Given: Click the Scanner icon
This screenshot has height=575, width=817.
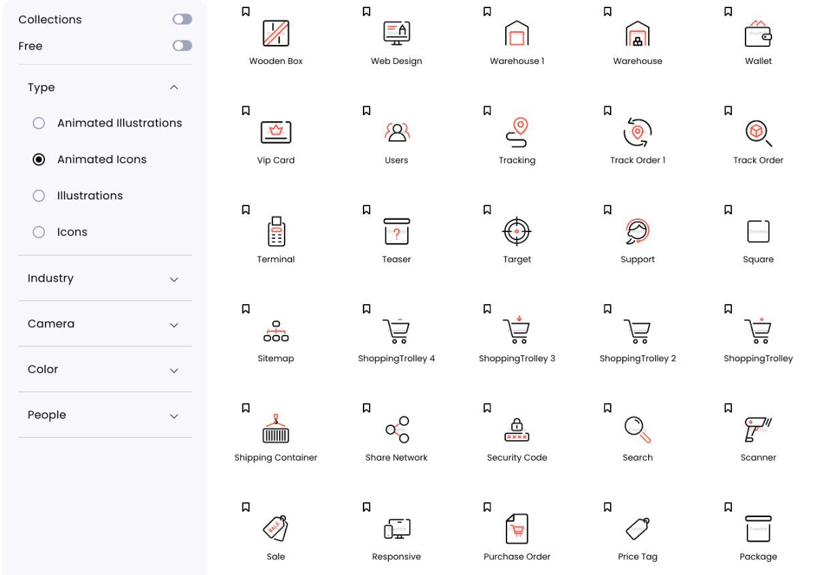Looking at the screenshot, I should 758,430.
